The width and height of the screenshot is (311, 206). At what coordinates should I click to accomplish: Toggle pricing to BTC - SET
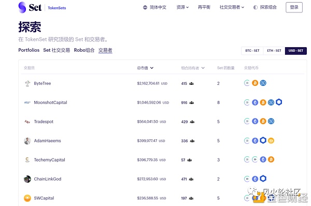[252, 51]
